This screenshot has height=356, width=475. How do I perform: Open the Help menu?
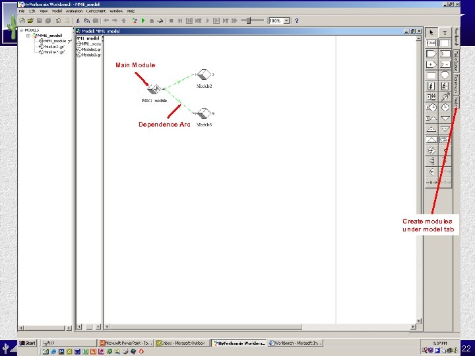pyautogui.click(x=131, y=11)
